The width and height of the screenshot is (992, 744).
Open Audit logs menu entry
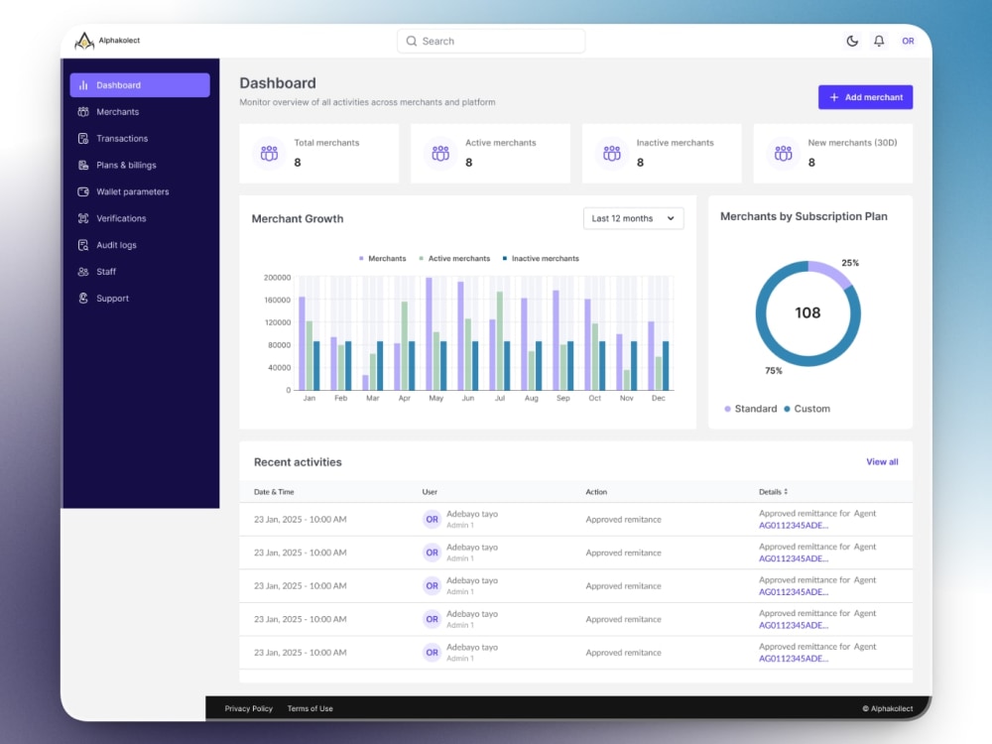coord(140,245)
